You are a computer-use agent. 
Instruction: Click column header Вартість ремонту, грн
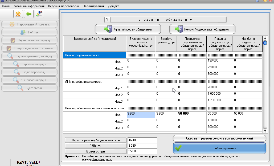click(166, 44)
